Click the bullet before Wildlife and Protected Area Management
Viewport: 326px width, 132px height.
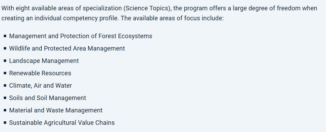tap(5, 48)
